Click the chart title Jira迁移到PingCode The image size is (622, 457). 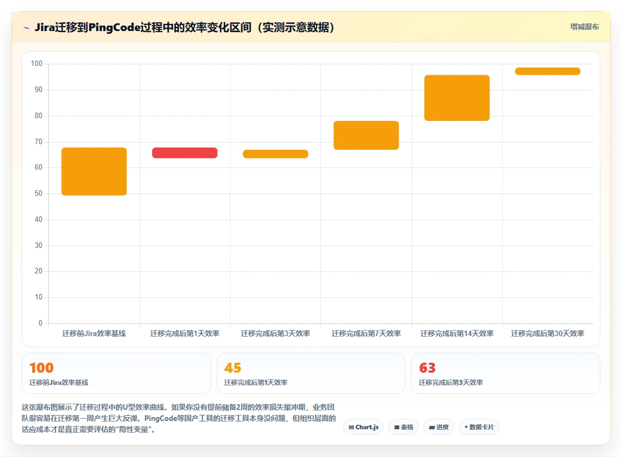[x=185, y=27]
